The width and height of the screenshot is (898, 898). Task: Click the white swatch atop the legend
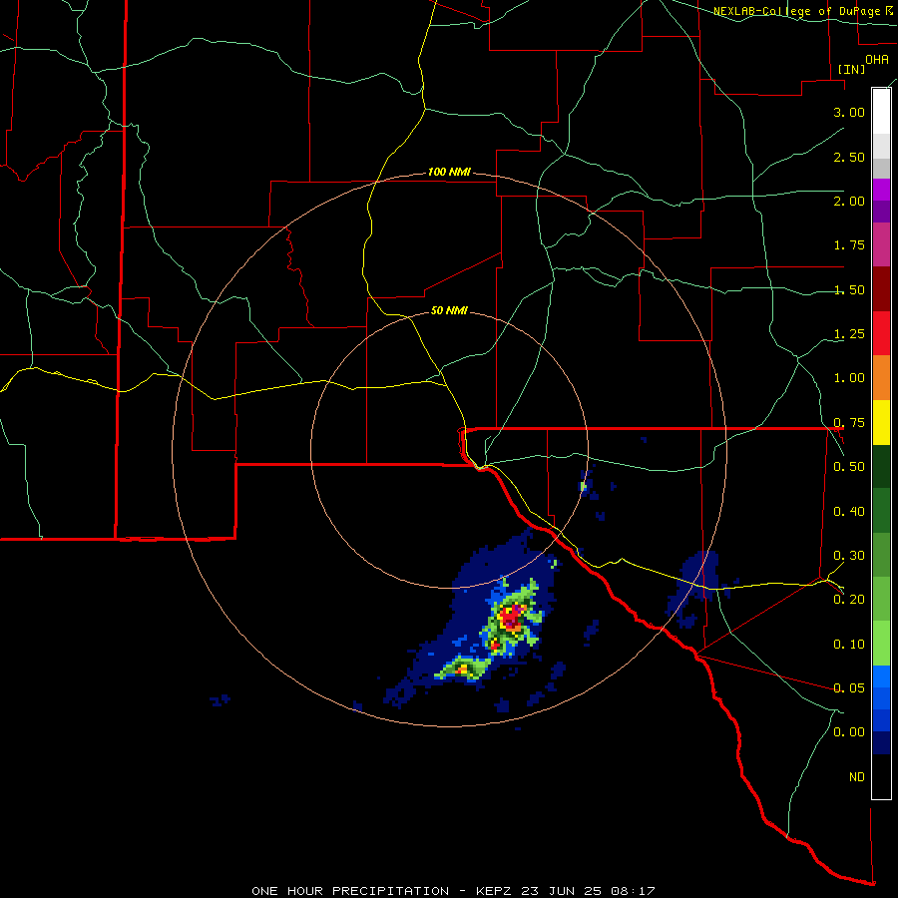point(881,111)
